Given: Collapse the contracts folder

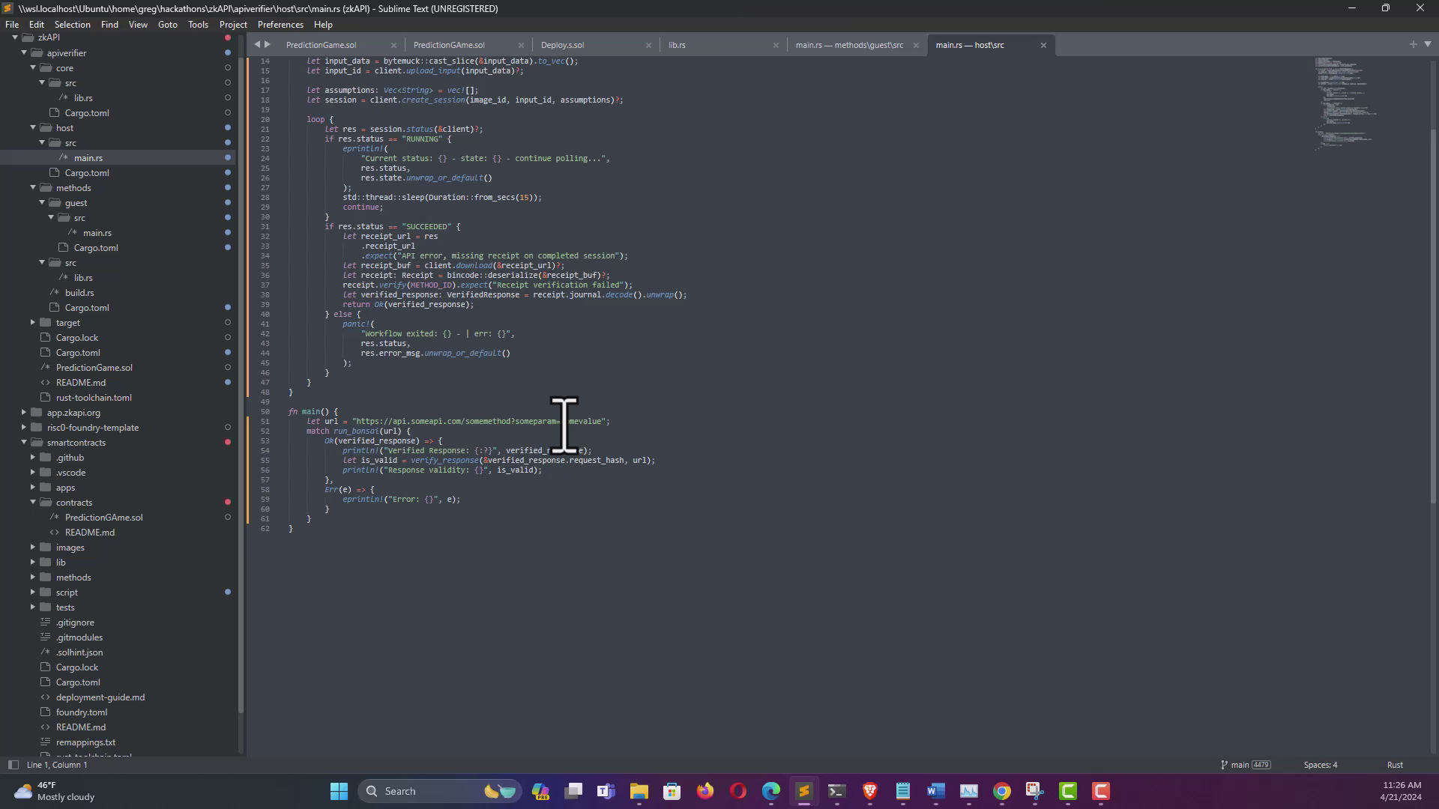Looking at the screenshot, I should coord(33,503).
